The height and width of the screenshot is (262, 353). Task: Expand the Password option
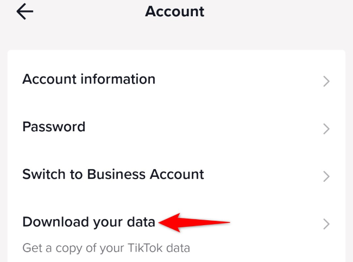pos(326,129)
